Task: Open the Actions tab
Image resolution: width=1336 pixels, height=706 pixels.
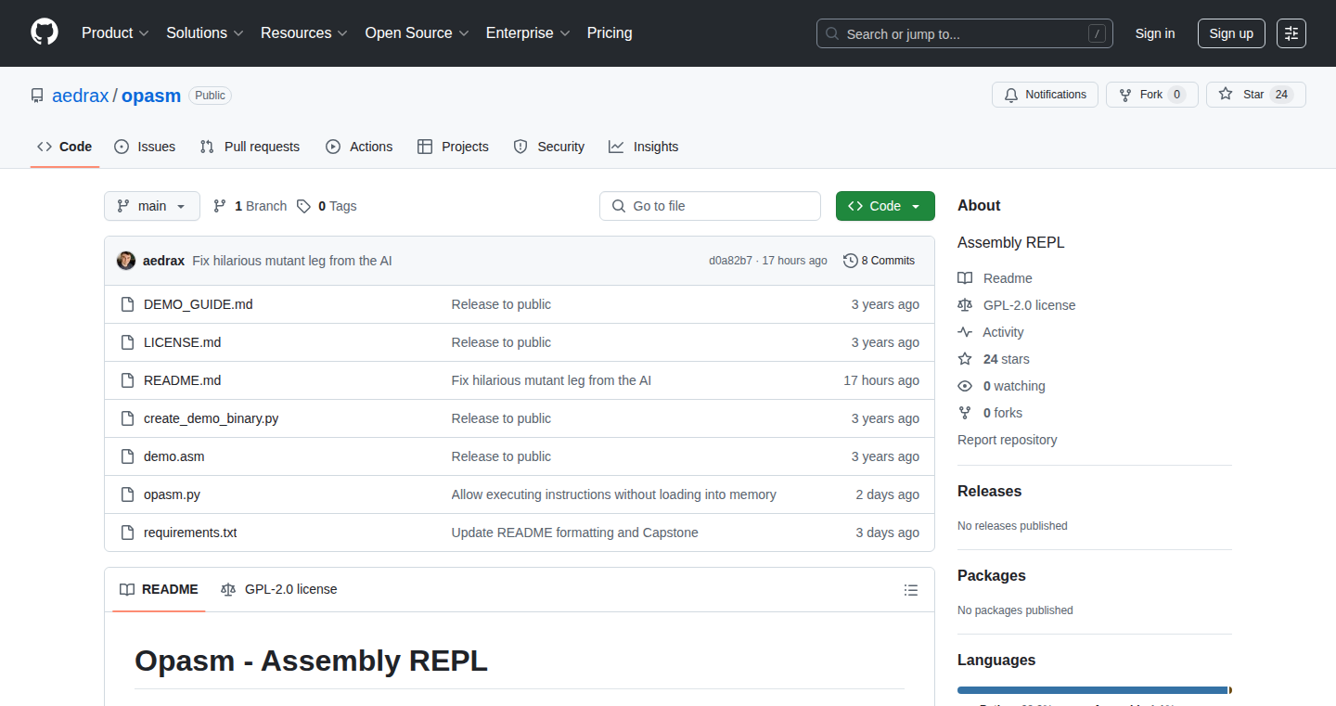Action: pyautogui.click(x=359, y=147)
